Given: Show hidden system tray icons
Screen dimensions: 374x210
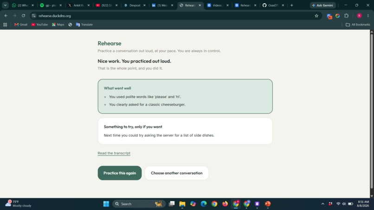Looking at the screenshot, I should [x=322, y=204].
